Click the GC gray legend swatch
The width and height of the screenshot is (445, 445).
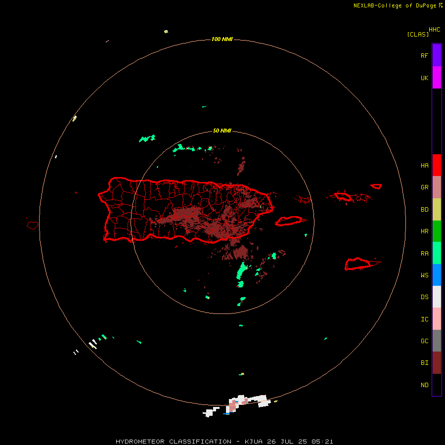pyautogui.click(x=437, y=341)
